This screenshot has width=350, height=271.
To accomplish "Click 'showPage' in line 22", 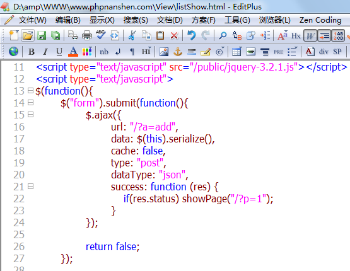I will click(204, 199).
